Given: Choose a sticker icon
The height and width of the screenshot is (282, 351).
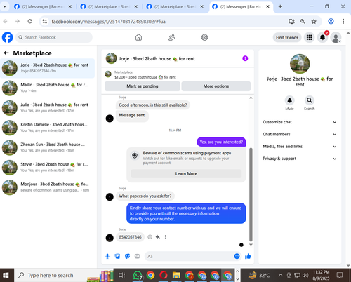Looking at the screenshot, I should point(127,256).
